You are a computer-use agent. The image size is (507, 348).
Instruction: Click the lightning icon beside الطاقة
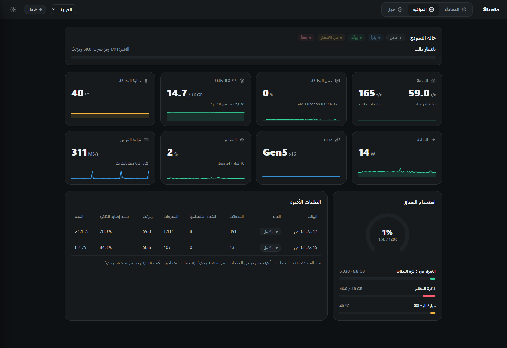pos(433,140)
